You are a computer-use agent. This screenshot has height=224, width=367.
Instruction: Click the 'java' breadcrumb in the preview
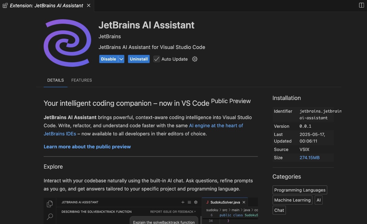click(x=247, y=210)
